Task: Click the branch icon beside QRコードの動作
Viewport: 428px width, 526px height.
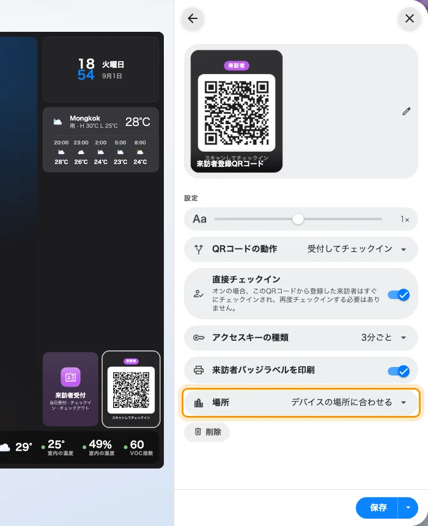Action: coord(199,249)
